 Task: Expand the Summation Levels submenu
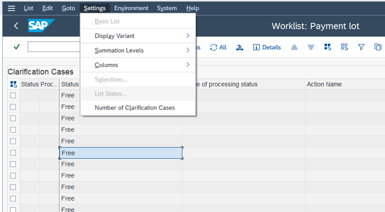tap(138, 50)
